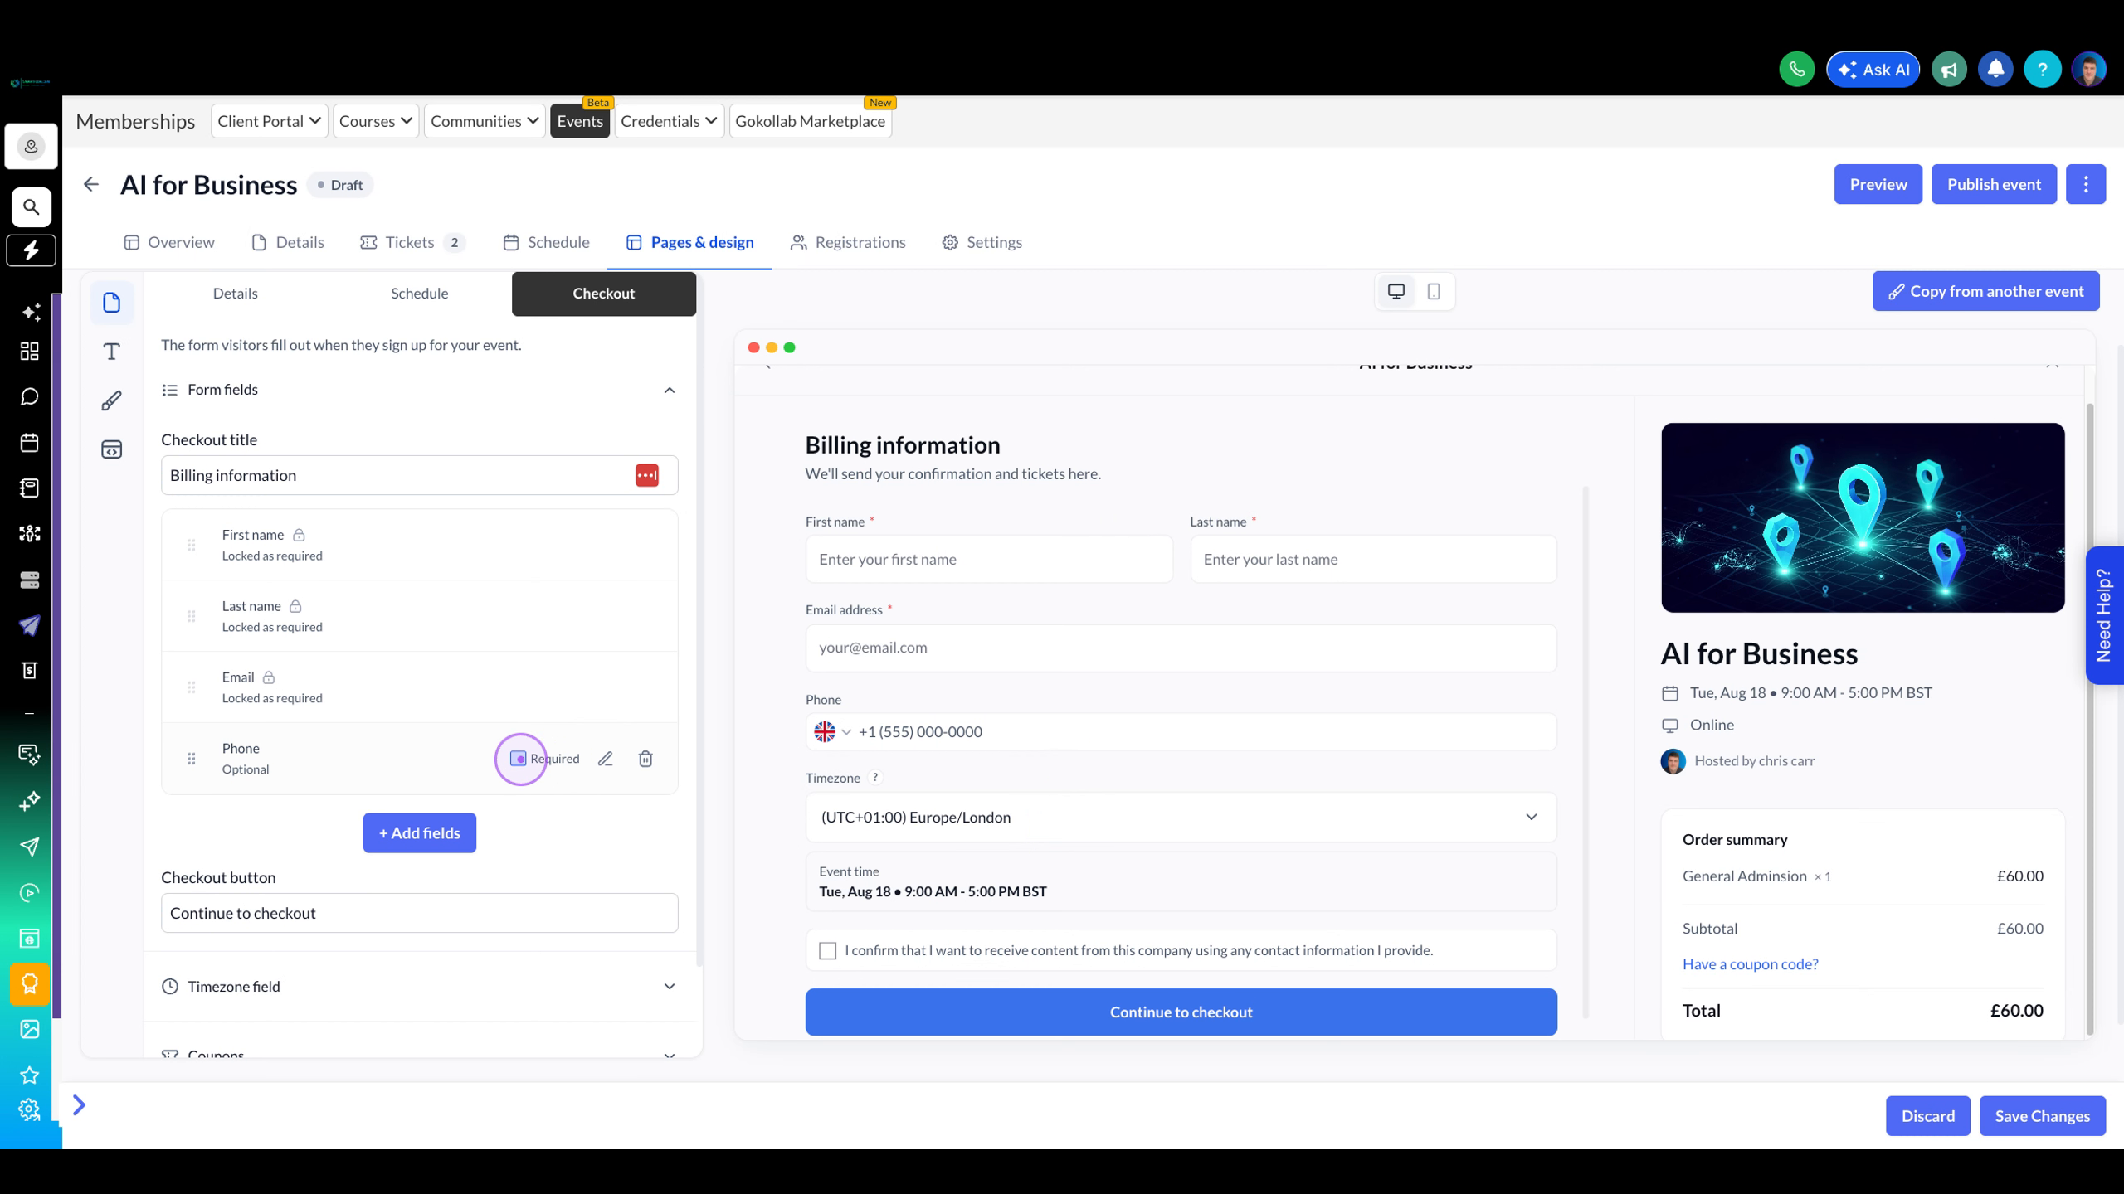
Task: Expand the Timezone field section
Action: point(419,987)
